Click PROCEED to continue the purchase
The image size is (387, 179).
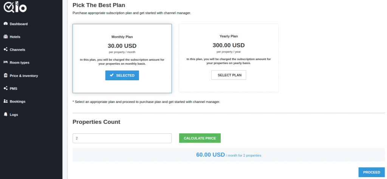coord(372,172)
